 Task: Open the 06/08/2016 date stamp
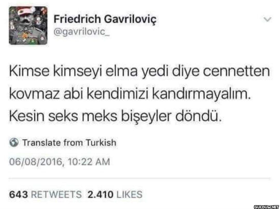click(x=36, y=162)
